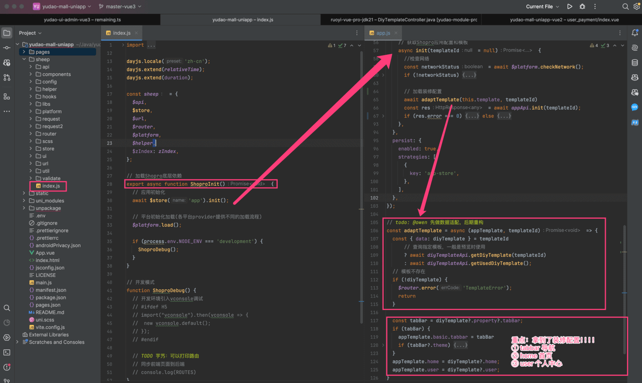642x383 pixels.
Task: Open main.js from the project tree
Action: [x=44, y=283]
